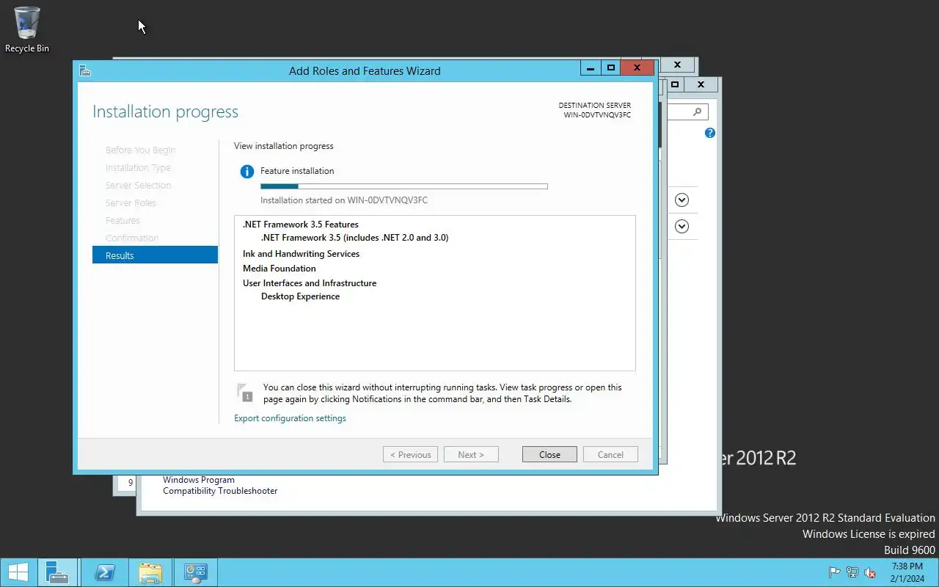Select the Confirmation step in the sidebar

tap(132, 238)
